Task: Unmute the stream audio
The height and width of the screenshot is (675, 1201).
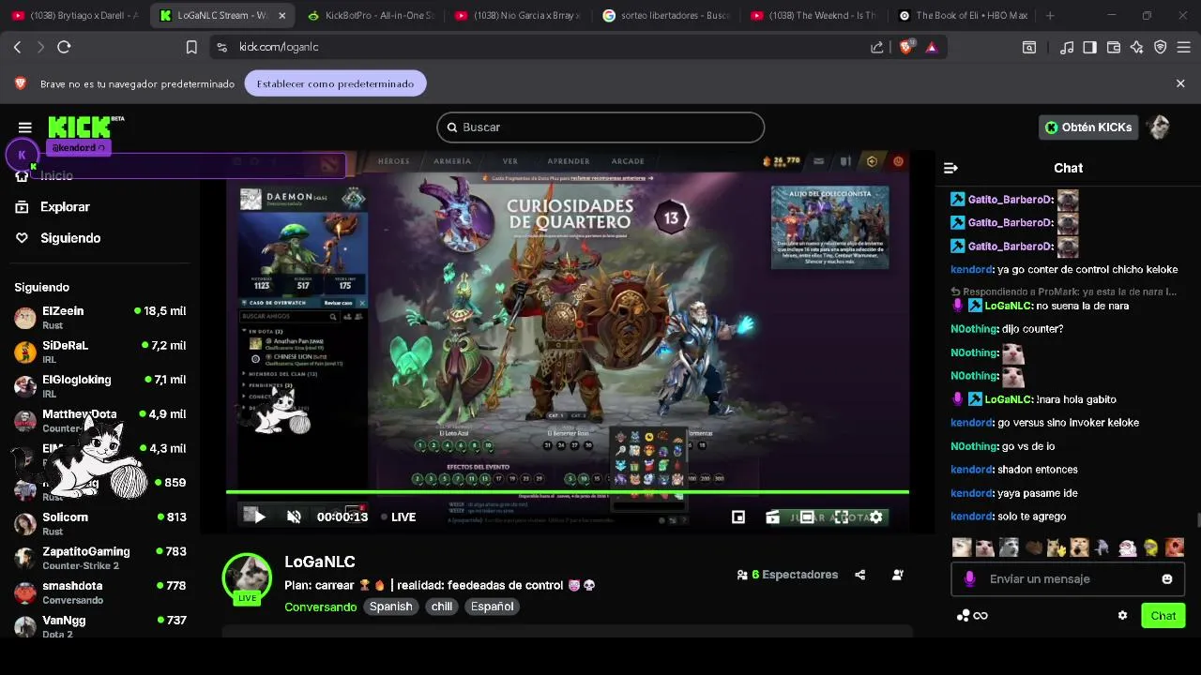Action: [x=294, y=517]
